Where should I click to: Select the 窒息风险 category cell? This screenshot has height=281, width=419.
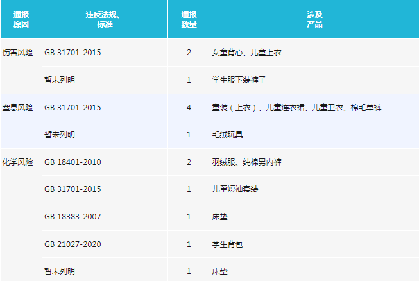pyautogui.click(x=18, y=107)
